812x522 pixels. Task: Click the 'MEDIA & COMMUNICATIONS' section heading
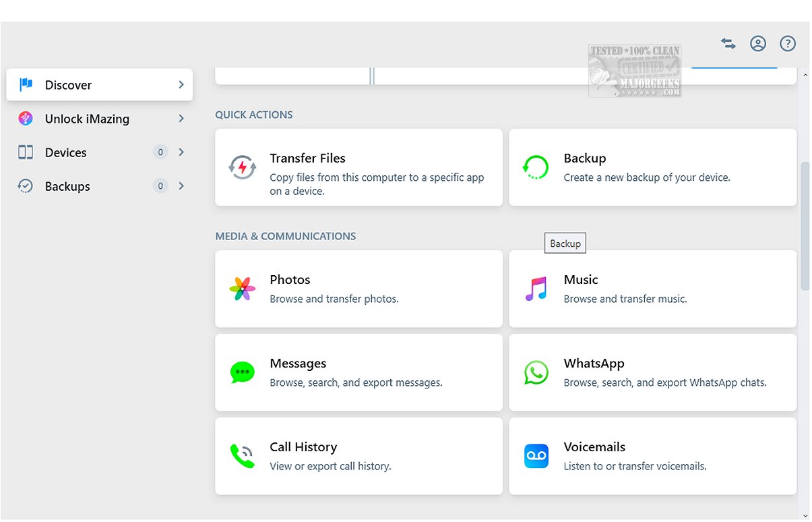click(286, 236)
